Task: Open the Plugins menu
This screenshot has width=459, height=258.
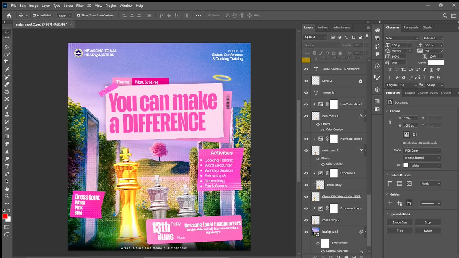Action: click(111, 6)
